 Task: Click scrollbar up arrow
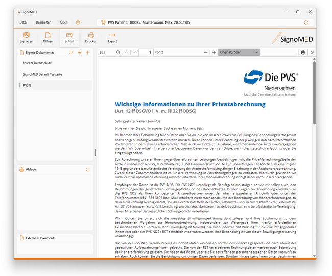[x=314, y=59]
